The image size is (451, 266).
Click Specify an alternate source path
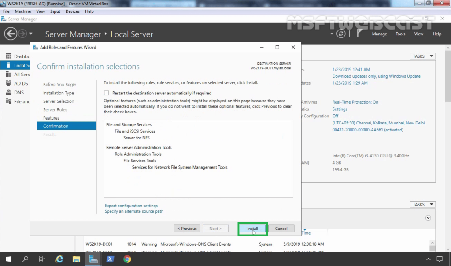point(134,211)
